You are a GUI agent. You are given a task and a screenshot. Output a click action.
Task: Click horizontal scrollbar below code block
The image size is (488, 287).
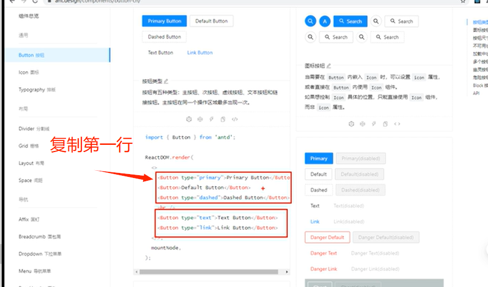[x=209, y=272]
